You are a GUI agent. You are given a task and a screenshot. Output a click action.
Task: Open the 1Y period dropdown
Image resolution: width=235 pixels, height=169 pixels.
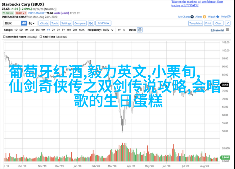[x=121, y=30]
